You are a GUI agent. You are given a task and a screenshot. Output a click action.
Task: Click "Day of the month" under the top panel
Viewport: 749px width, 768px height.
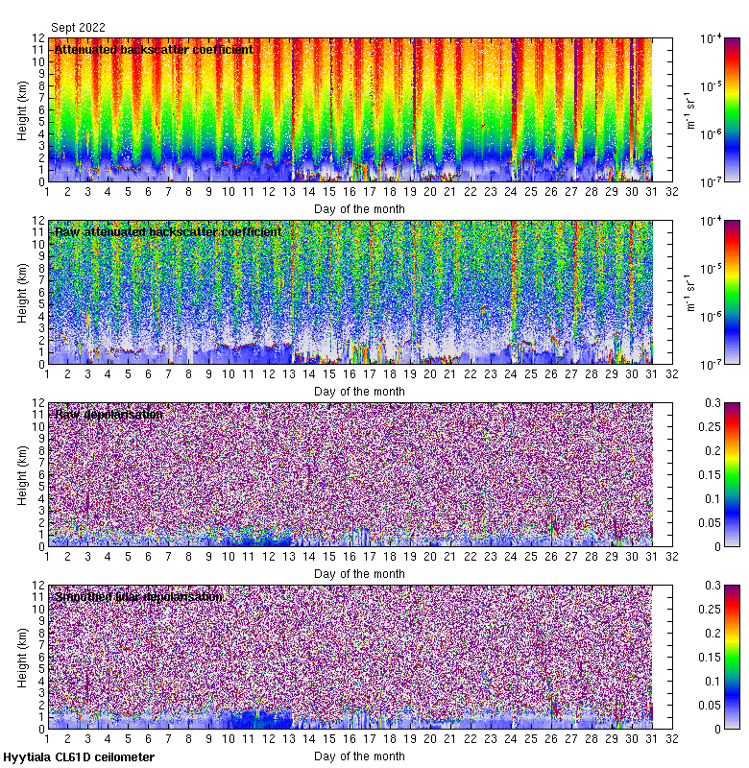click(x=360, y=209)
